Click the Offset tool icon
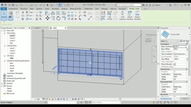The height and width of the screenshot is (107, 191). (53, 13)
